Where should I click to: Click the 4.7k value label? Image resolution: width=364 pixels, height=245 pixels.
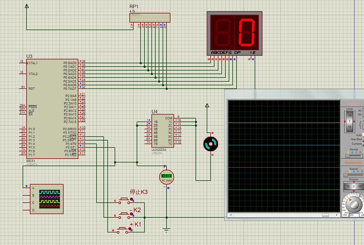coord(132,11)
